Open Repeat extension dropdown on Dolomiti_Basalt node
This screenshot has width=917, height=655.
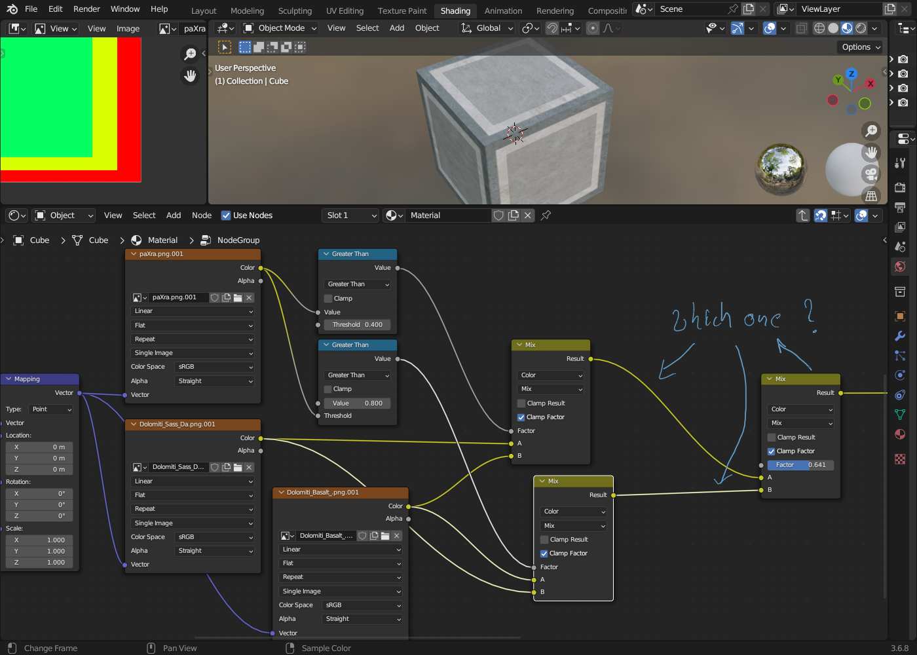click(341, 577)
